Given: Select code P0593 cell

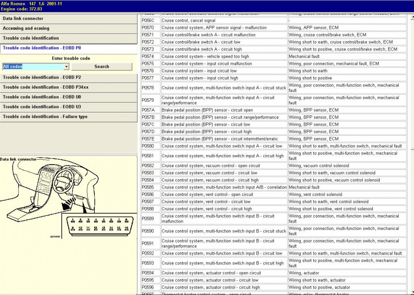Looking at the screenshot, I should coord(151,263).
